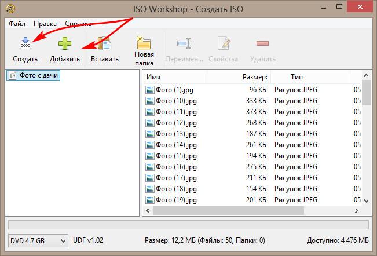Click the horizontal scrollbar thumb
The height and width of the screenshot is (256, 377).
pyautogui.click(x=228, y=211)
